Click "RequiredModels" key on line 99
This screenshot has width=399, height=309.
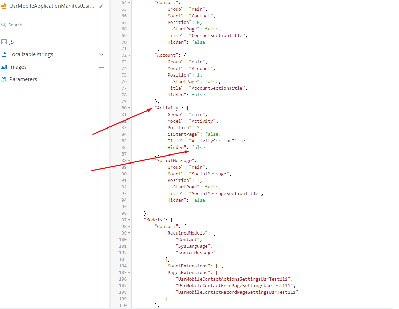pyautogui.click(x=187, y=233)
